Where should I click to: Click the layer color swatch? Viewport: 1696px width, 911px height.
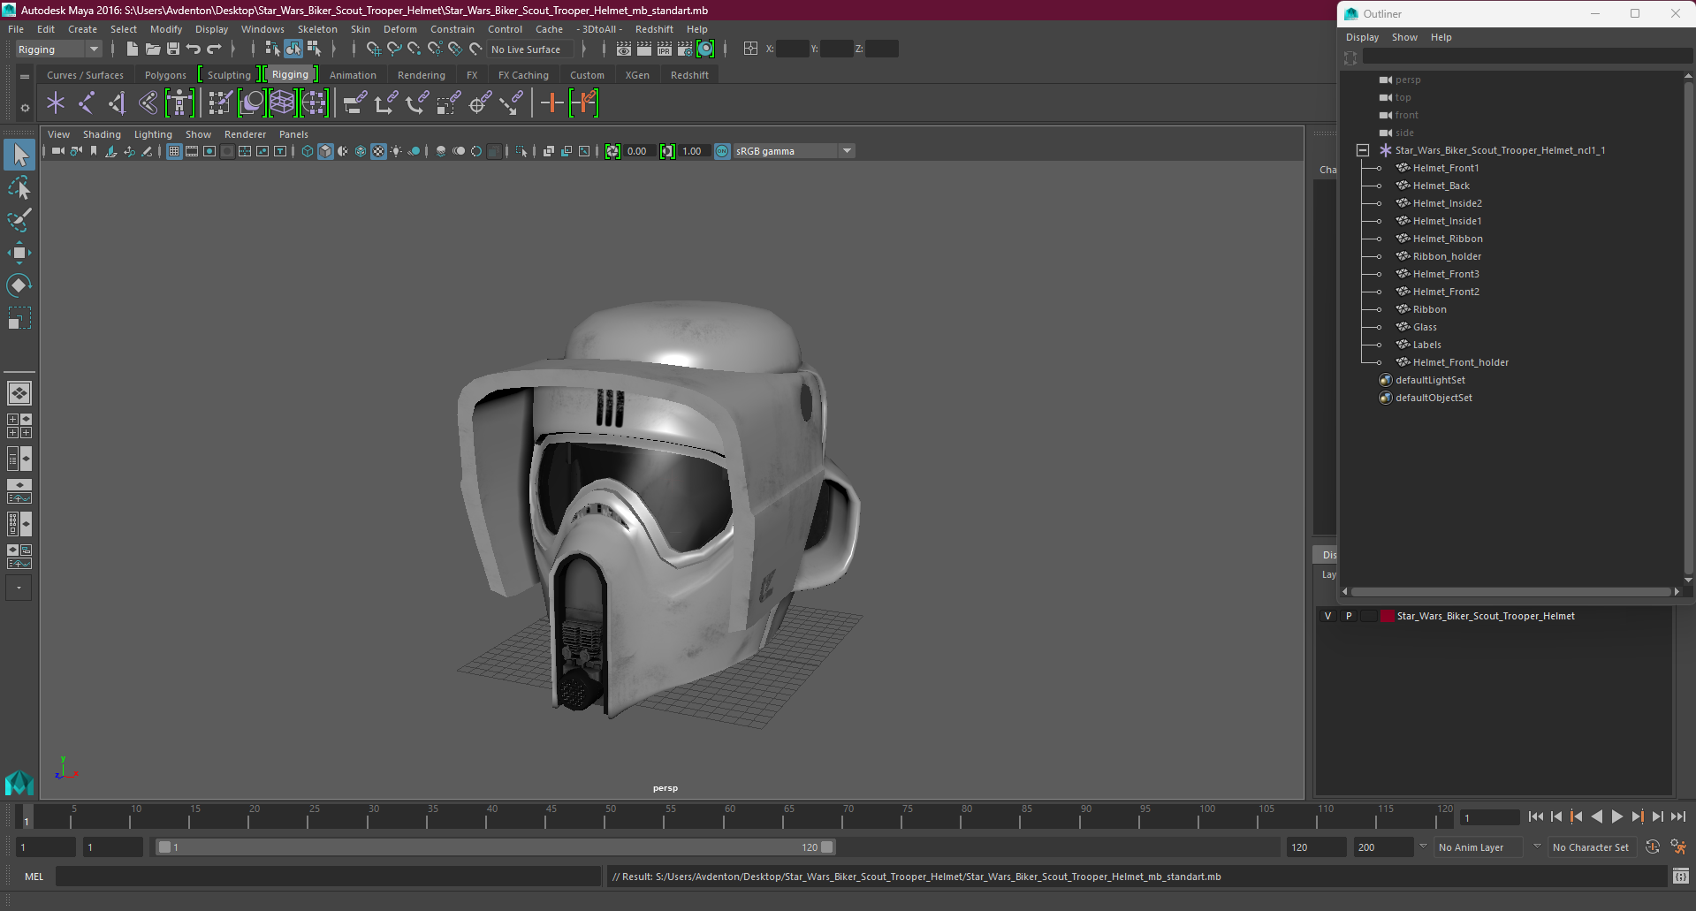coord(1387,616)
